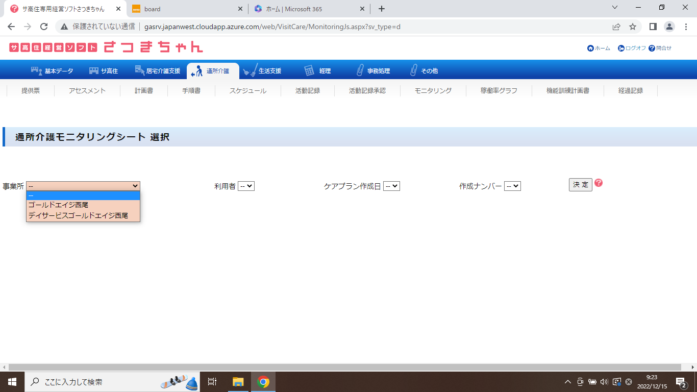Image resolution: width=697 pixels, height=392 pixels.
Task: Expand the 作成ナンバー dropdown
Action: coord(512,186)
